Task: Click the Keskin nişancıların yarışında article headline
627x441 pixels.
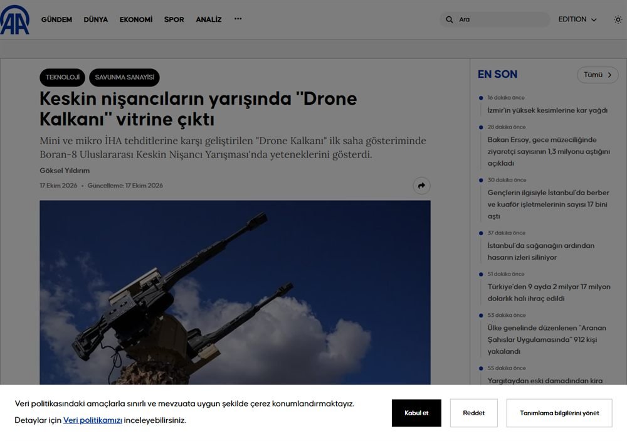Action: pyautogui.click(x=198, y=109)
